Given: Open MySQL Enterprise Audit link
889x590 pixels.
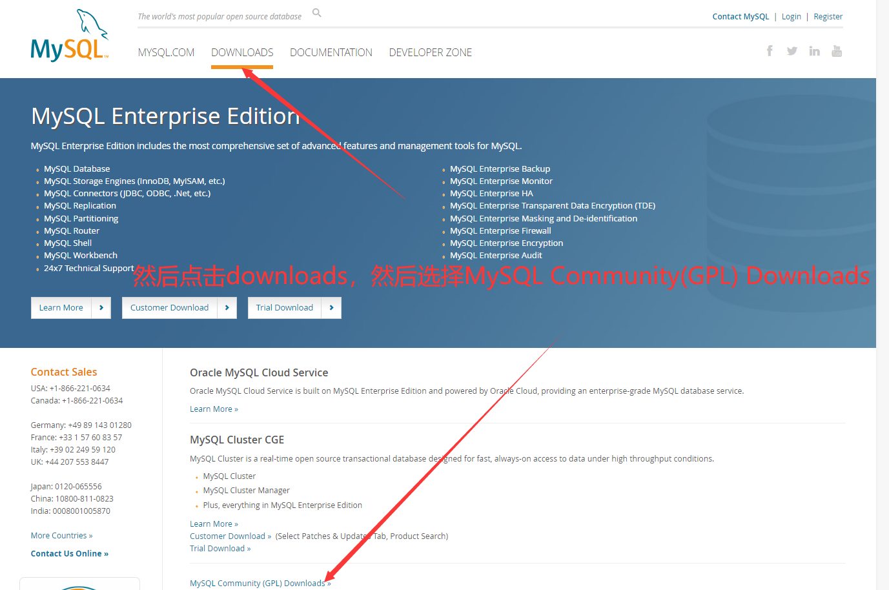Looking at the screenshot, I should 496,256.
